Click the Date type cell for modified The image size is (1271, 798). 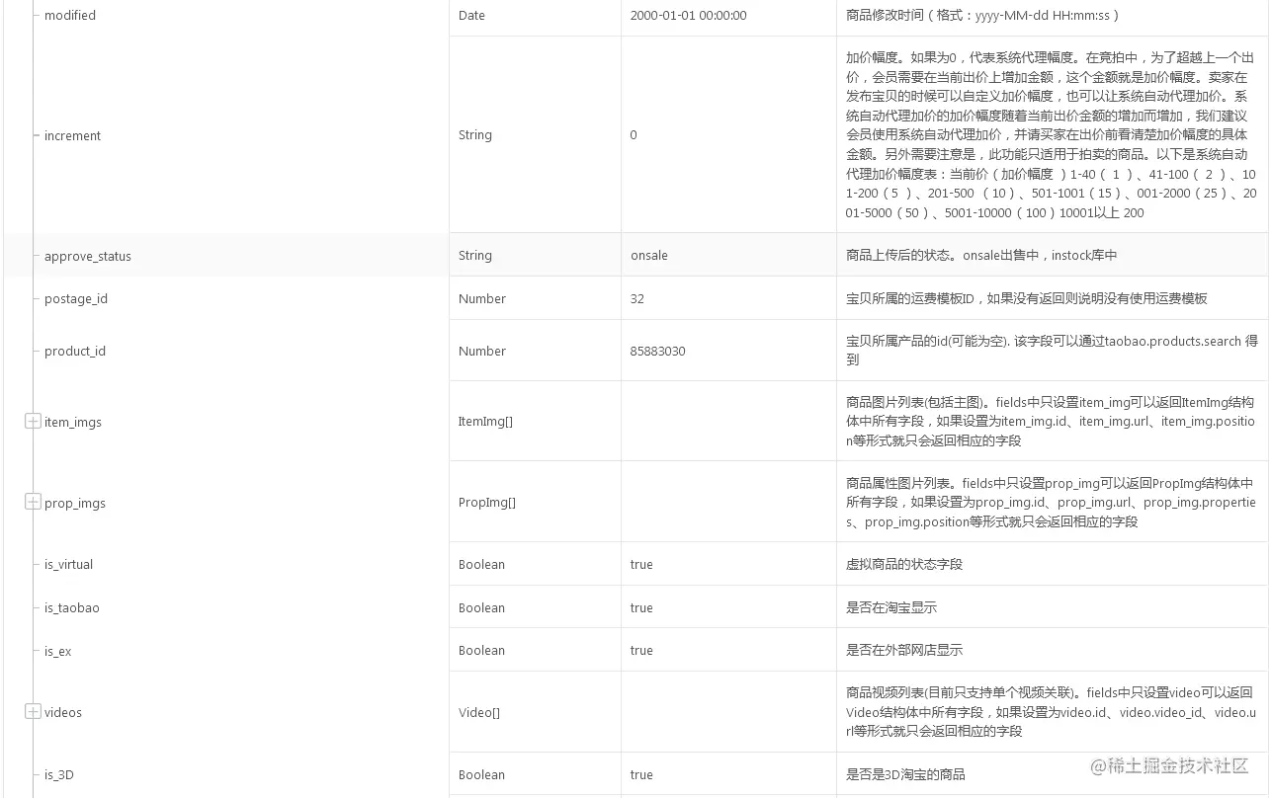tap(471, 16)
